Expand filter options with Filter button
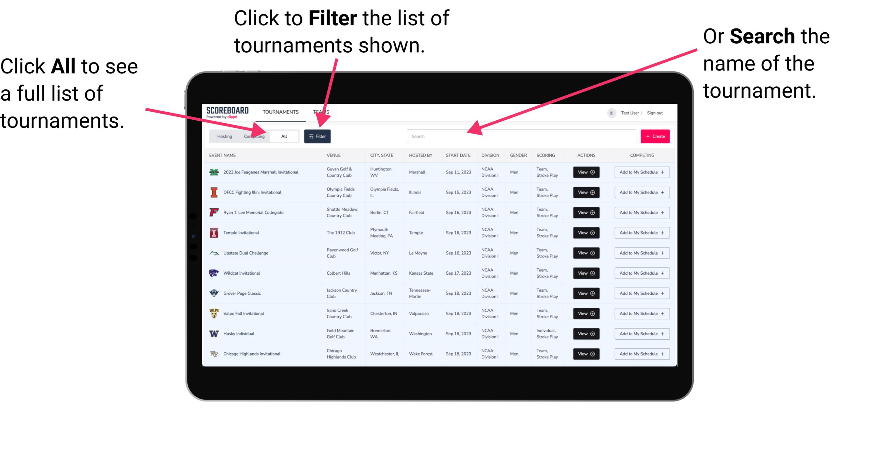The image size is (878, 472). 318,136
